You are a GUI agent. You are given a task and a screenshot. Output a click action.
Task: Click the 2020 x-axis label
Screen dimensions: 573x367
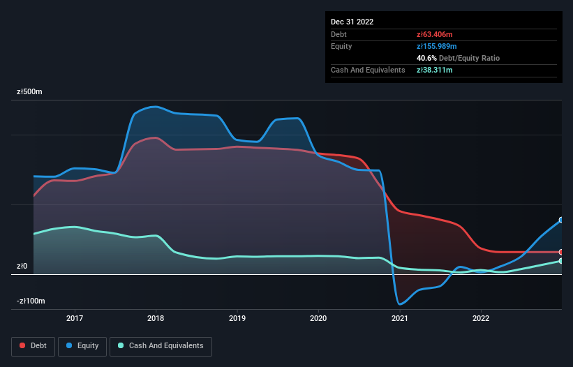coord(318,318)
